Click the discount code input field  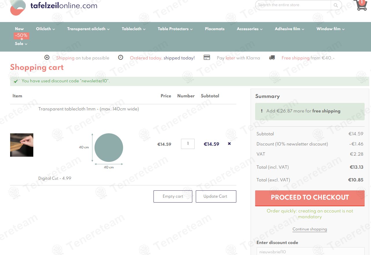[310, 251]
